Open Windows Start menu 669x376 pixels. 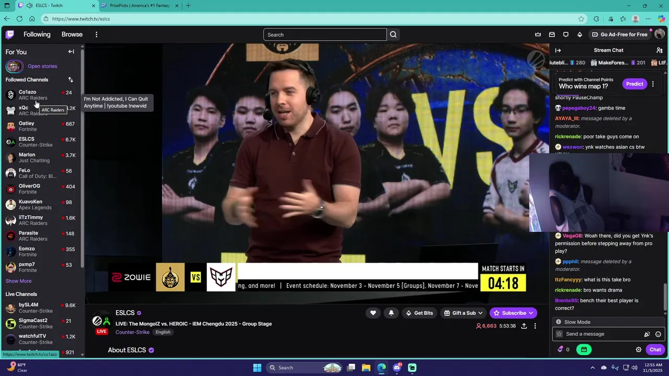click(257, 368)
